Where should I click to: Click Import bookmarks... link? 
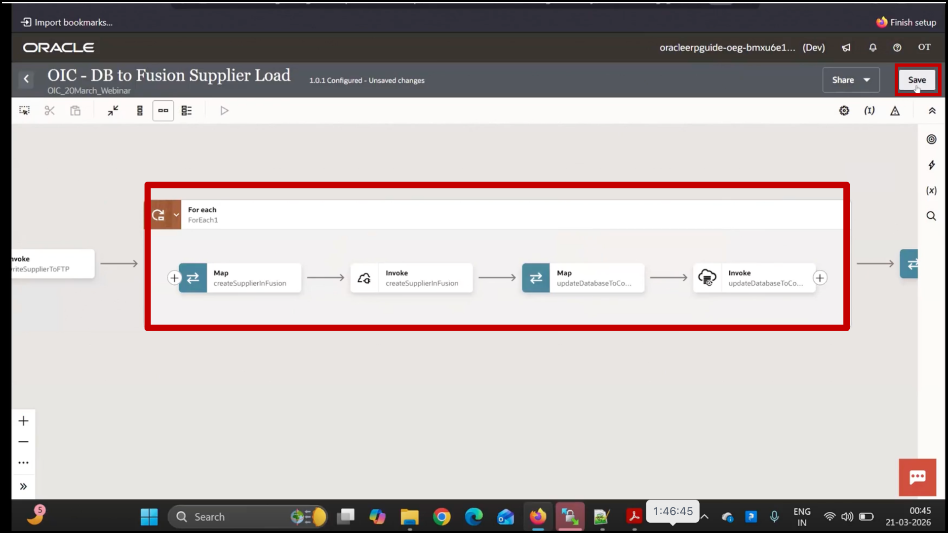[x=67, y=22]
